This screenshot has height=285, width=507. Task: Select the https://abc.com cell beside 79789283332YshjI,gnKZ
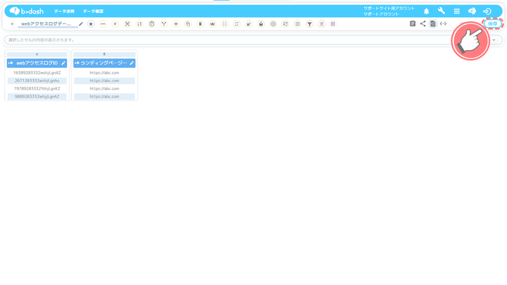[x=104, y=88]
